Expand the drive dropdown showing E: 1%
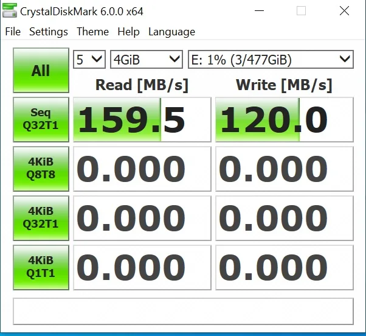The image size is (366, 336). [271, 60]
